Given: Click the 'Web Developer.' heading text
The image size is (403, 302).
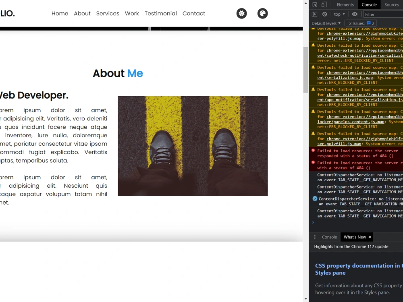Looking at the screenshot, I should point(34,95).
